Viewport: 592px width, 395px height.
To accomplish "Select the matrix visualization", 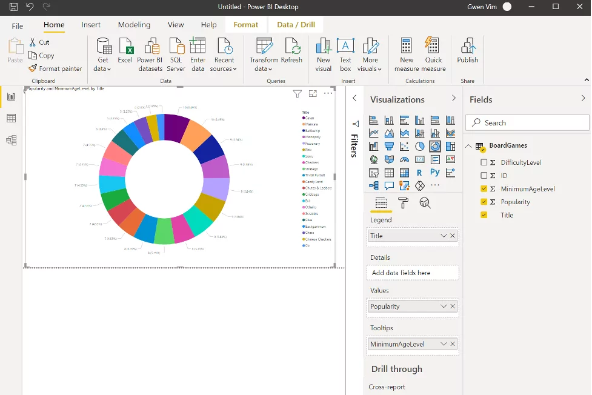I will [x=404, y=173].
